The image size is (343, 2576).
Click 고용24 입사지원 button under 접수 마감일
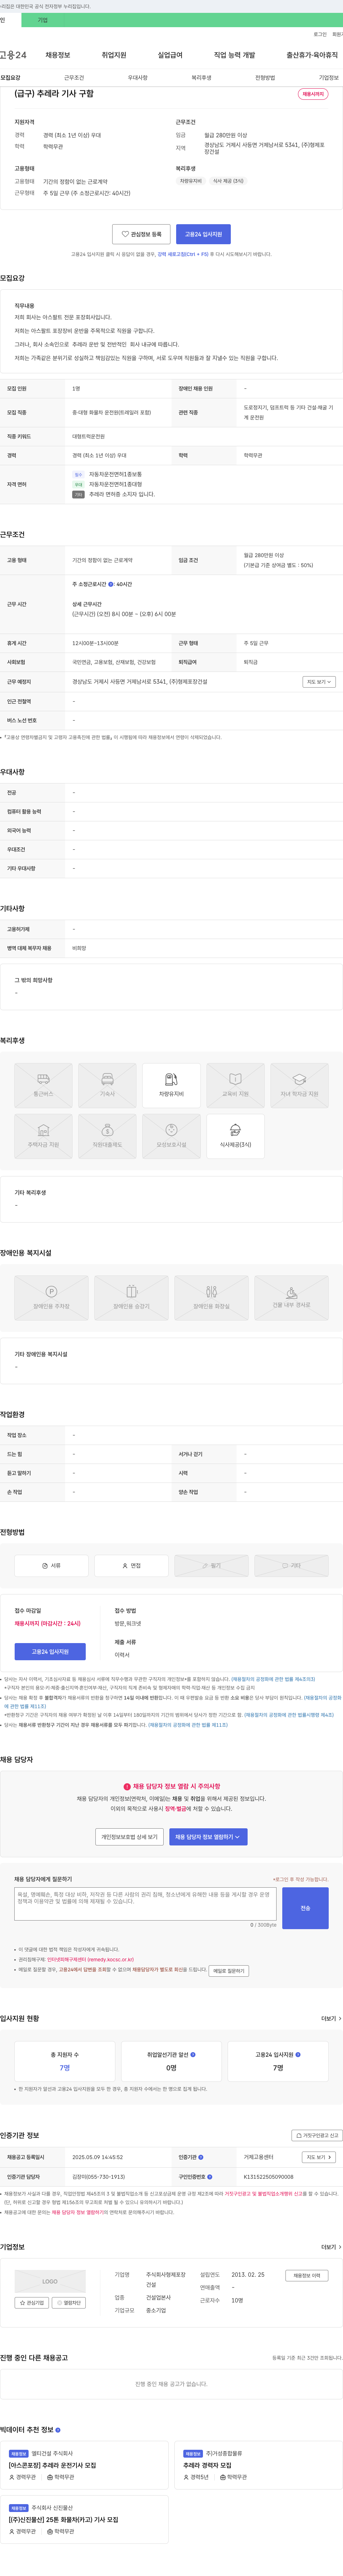tap(50, 1652)
